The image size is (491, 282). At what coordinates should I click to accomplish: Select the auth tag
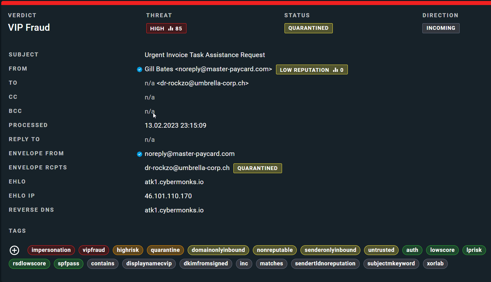coord(412,250)
